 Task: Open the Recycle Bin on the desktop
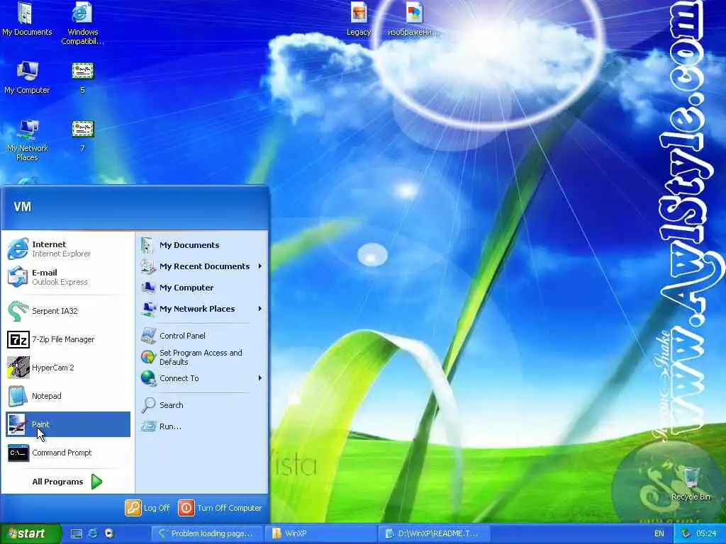[691, 484]
